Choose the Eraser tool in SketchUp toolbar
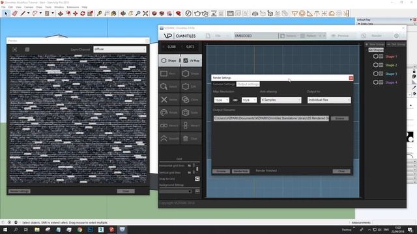Viewport: 417px width, 234px height. [14, 13]
